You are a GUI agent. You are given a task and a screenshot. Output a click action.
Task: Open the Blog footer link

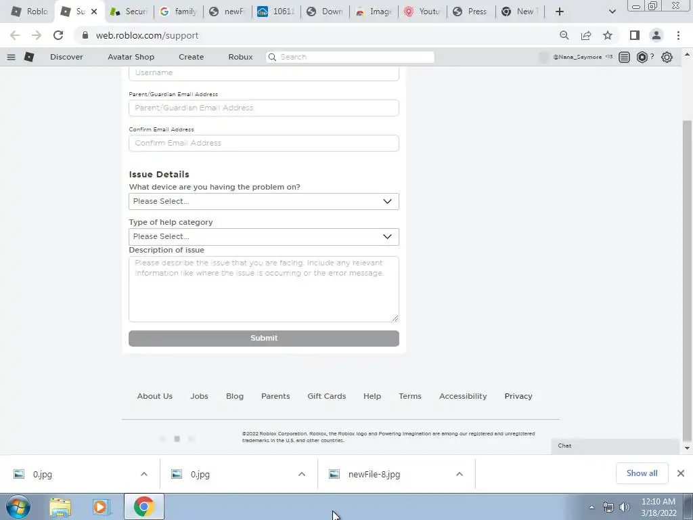click(235, 396)
